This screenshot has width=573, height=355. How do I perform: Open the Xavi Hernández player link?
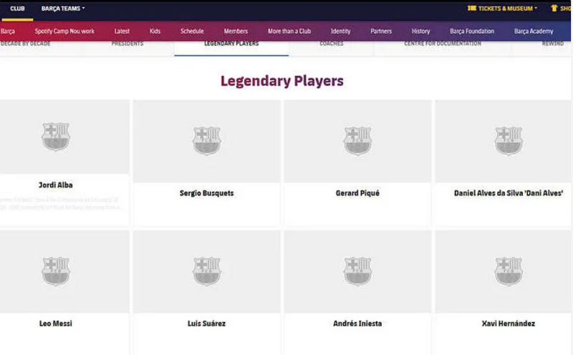click(x=509, y=324)
